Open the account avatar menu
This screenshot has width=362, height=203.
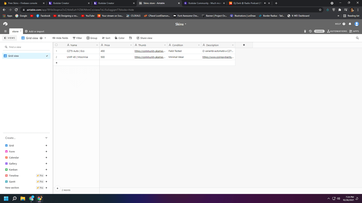click(357, 24)
